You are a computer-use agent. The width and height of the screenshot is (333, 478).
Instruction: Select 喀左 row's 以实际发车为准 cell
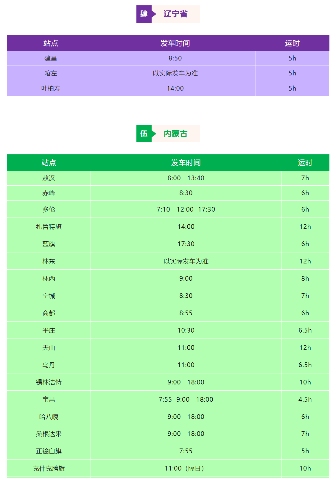click(175, 73)
